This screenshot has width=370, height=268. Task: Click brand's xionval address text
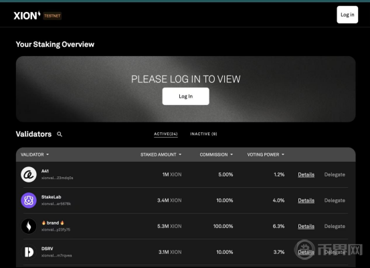[x=56, y=230]
